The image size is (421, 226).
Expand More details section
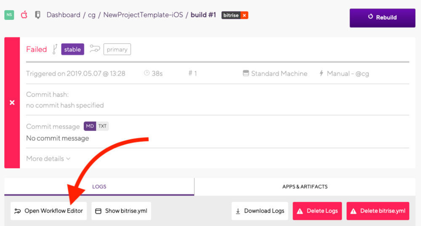(48, 159)
